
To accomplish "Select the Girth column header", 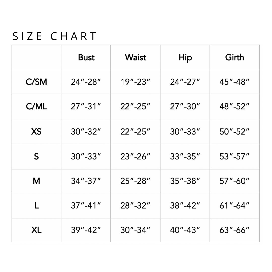I will [x=234, y=57].
